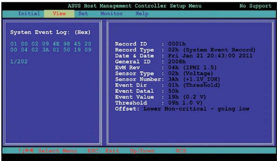Click the No Support status text
Viewport: 277px width, 161px height.
point(256,6)
